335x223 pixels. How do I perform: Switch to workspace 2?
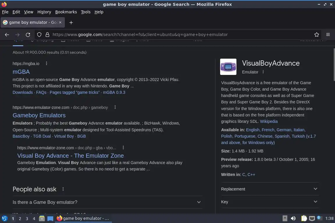pyautogui.click(x=20, y=219)
